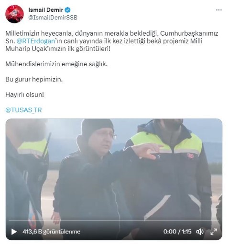Open the @RTErdogan mention link
Screen dimensions: 228x244
[x=36, y=41]
